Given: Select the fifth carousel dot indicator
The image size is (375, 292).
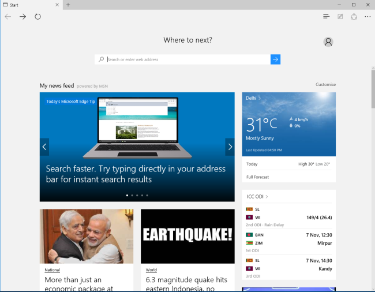Looking at the screenshot, I should click(147, 196).
